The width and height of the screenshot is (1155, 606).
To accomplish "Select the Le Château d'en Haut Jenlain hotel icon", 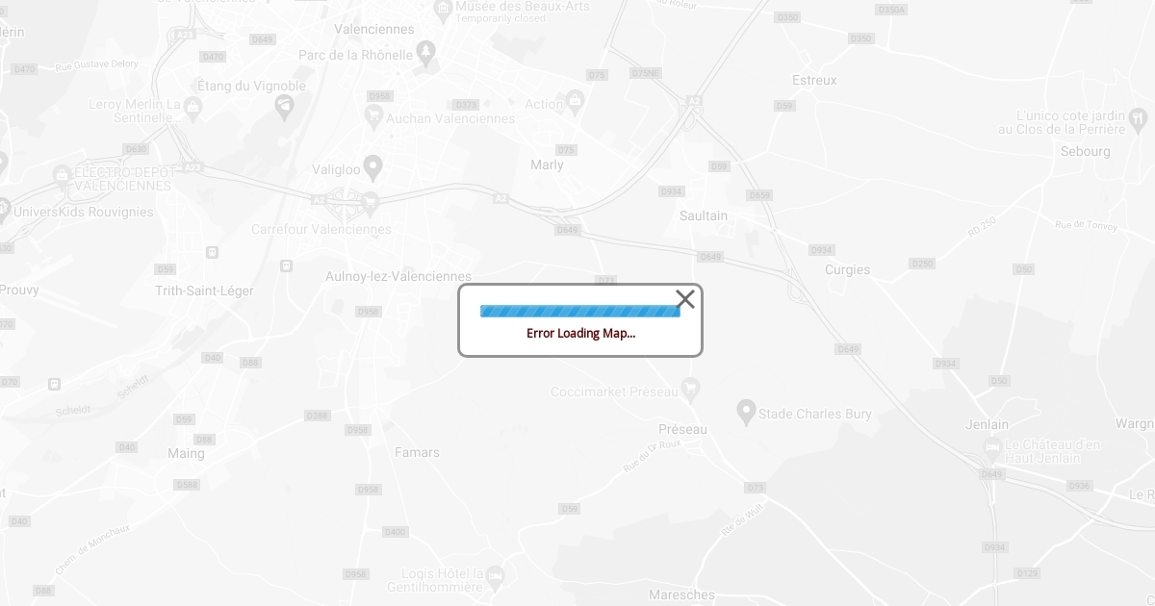I will pos(992,447).
